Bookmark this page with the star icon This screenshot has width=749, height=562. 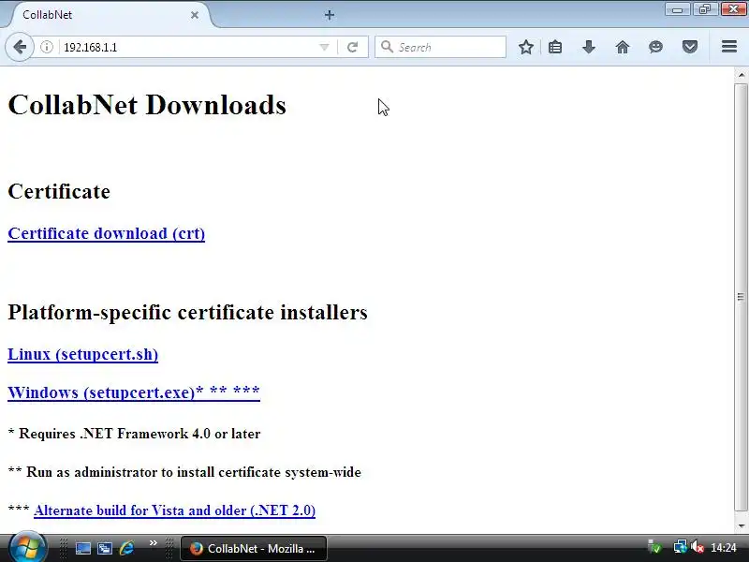point(526,47)
